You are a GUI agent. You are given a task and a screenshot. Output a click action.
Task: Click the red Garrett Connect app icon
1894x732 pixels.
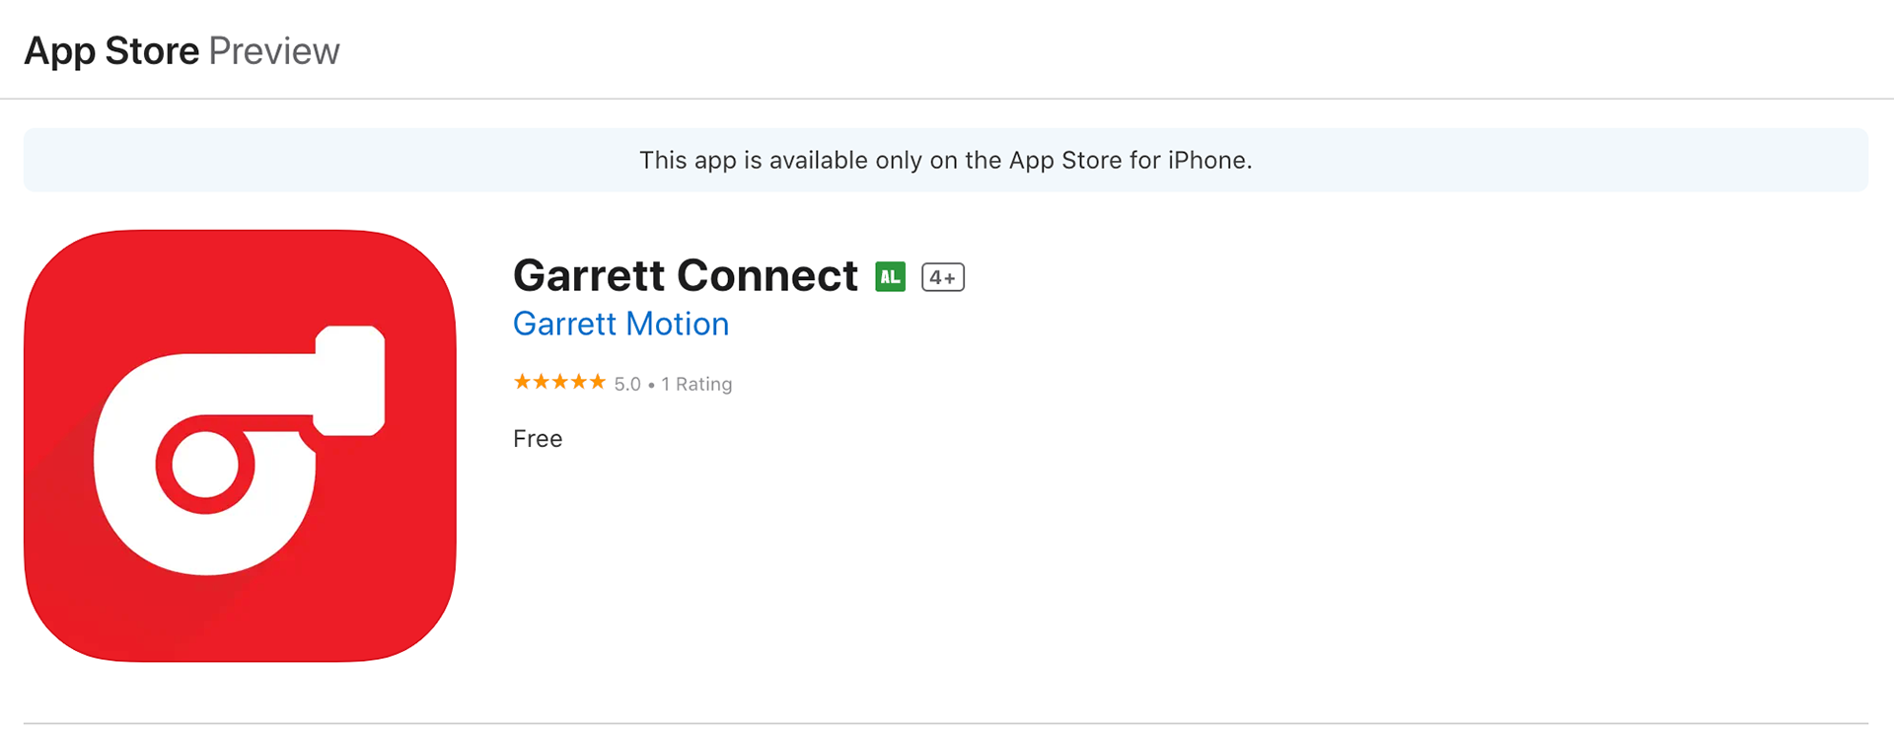(240, 446)
